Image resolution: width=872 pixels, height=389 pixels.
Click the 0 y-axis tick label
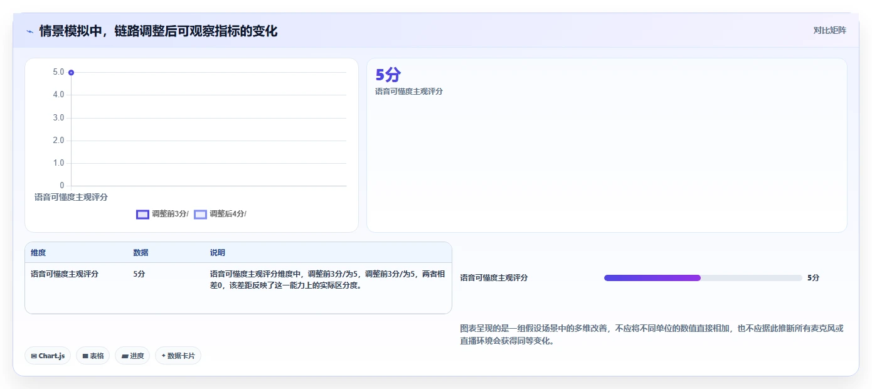(61, 186)
